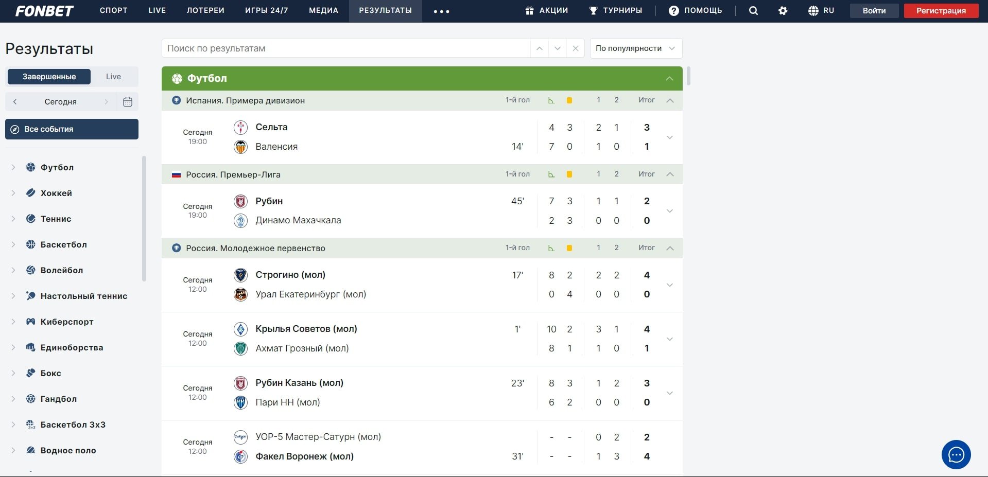The width and height of the screenshot is (988, 477).
Task: Open the calendar date picker icon
Action: tap(128, 102)
